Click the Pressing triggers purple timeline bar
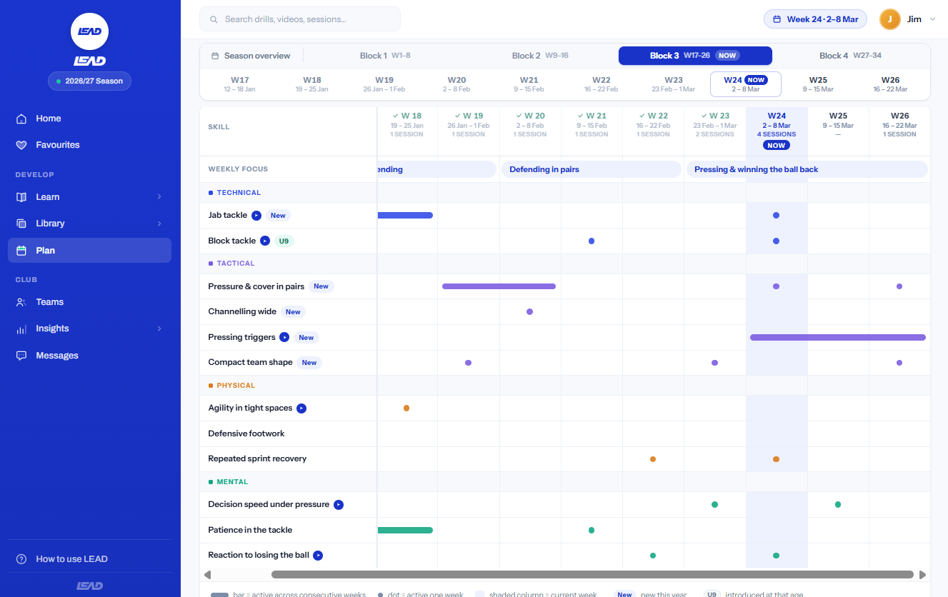Viewport: 948px width, 597px height. [838, 337]
